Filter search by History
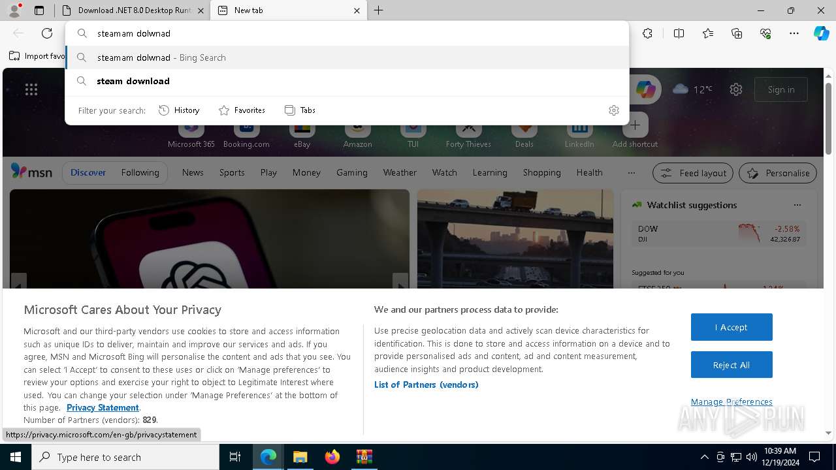This screenshot has width=836, height=470. pos(179,110)
